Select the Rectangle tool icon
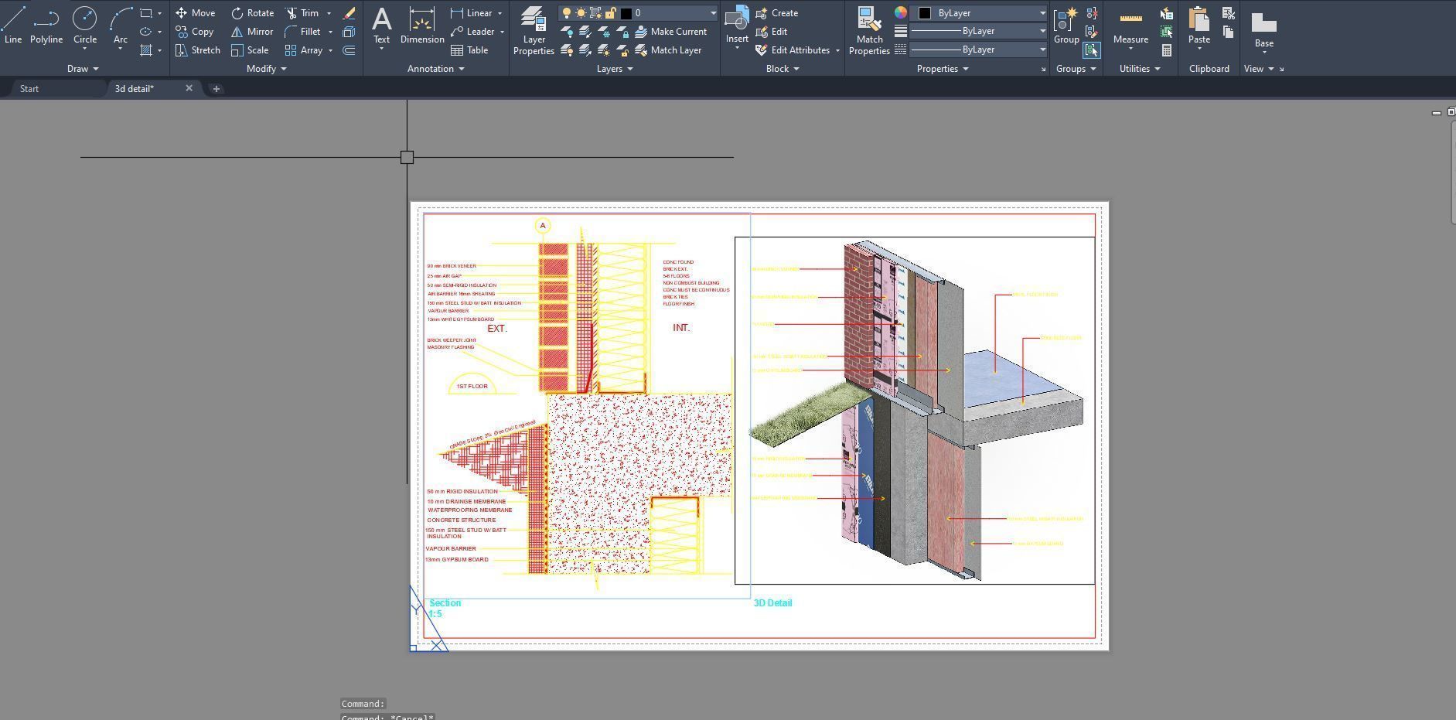Viewport: 1456px width, 720px height. (x=146, y=13)
